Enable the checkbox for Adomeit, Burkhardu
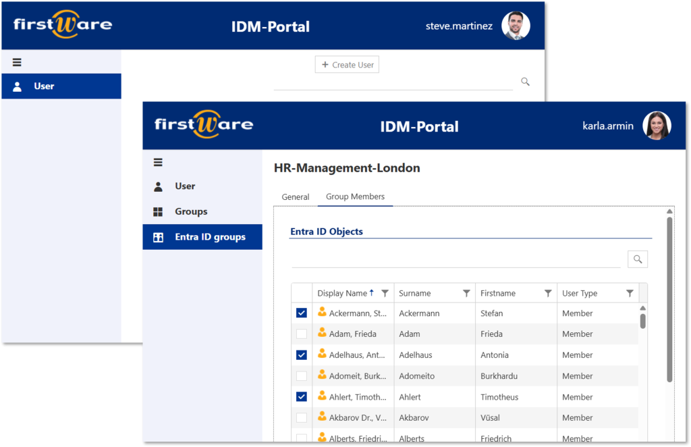Screen dimensions: 691x447 (x=300, y=375)
